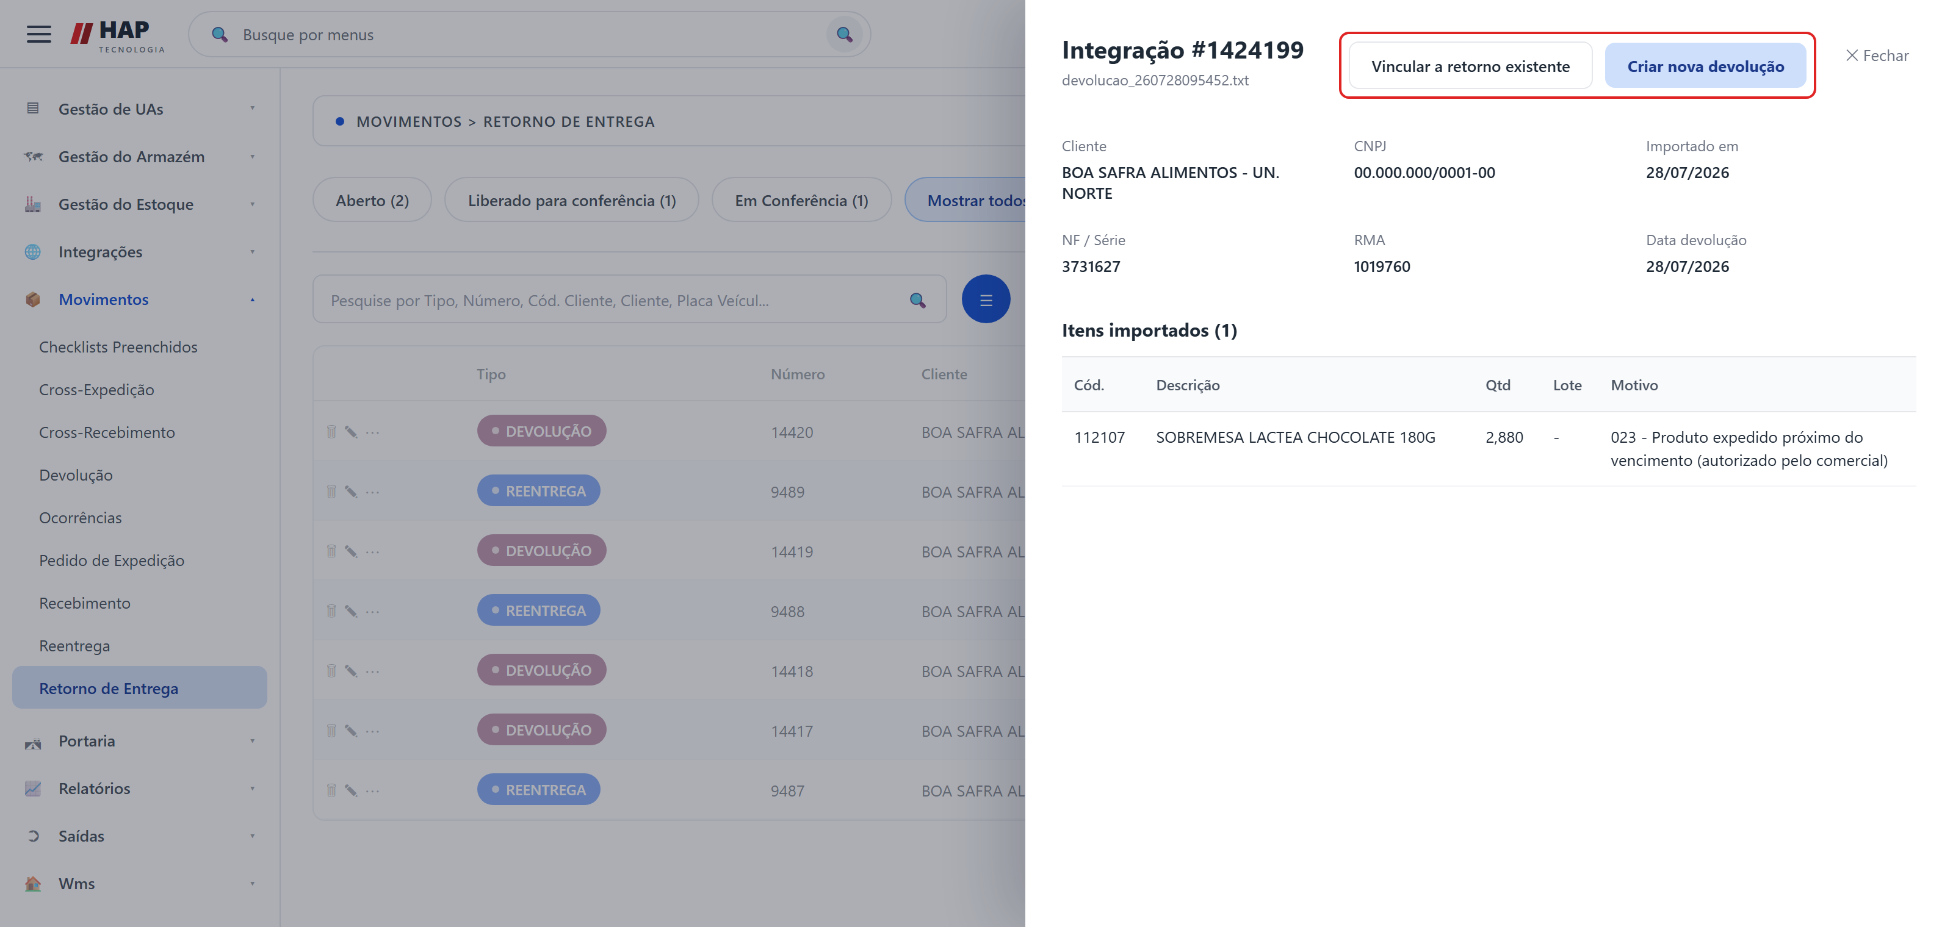Open Cross-Expedição submenu item

(96, 389)
